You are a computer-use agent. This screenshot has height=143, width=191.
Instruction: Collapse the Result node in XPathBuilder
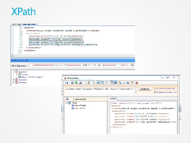pyautogui.click(x=67, y=103)
